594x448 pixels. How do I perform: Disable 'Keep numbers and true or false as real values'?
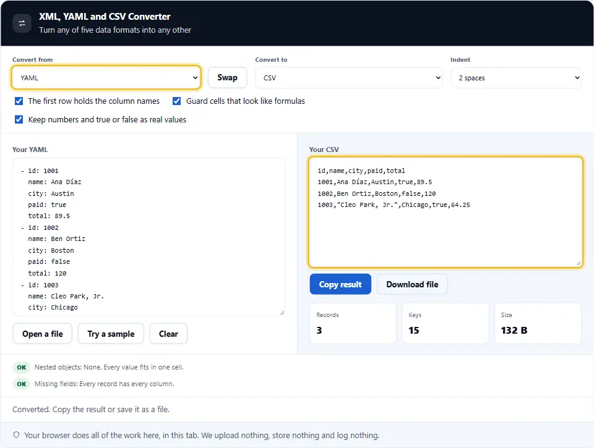[x=19, y=119]
